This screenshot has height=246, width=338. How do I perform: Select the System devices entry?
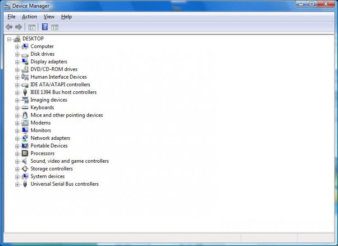(47, 176)
